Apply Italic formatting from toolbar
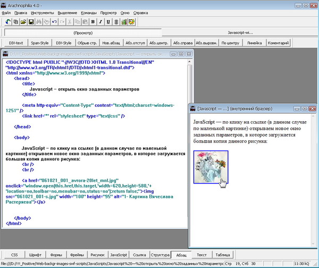319x268 pixels. tap(100, 22)
